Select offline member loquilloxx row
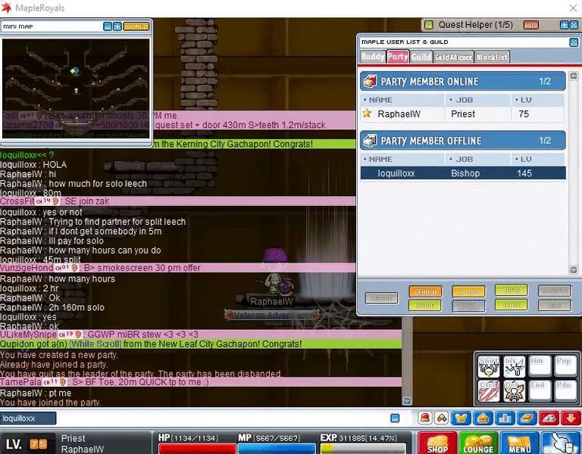This screenshot has height=454, width=582. [463, 173]
